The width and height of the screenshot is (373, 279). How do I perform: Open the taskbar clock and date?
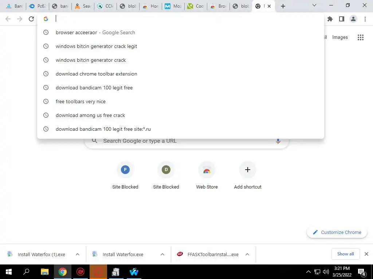pyautogui.click(x=342, y=272)
